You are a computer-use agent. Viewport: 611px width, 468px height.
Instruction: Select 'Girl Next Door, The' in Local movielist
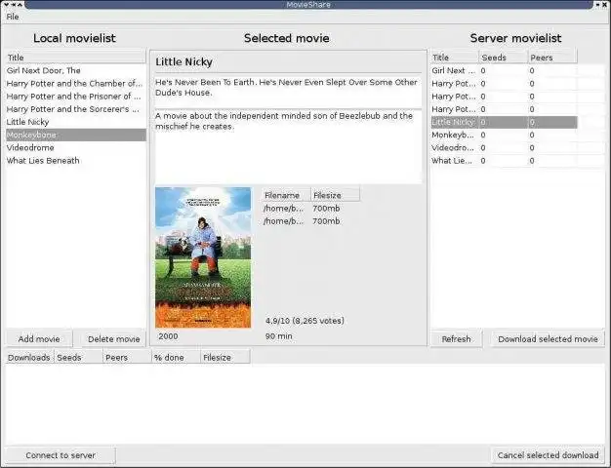tap(76, 70)
